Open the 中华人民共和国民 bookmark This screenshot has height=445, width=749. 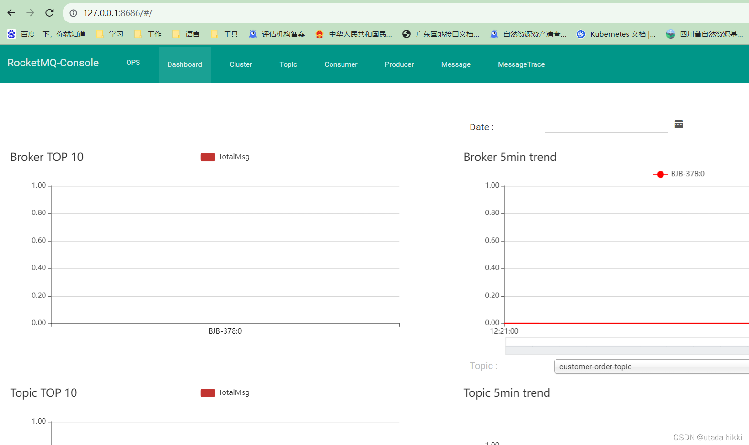354,34
